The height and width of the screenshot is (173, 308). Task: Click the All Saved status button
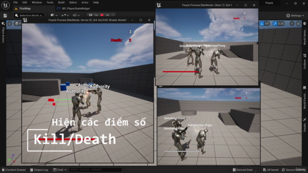coord(270,170)
